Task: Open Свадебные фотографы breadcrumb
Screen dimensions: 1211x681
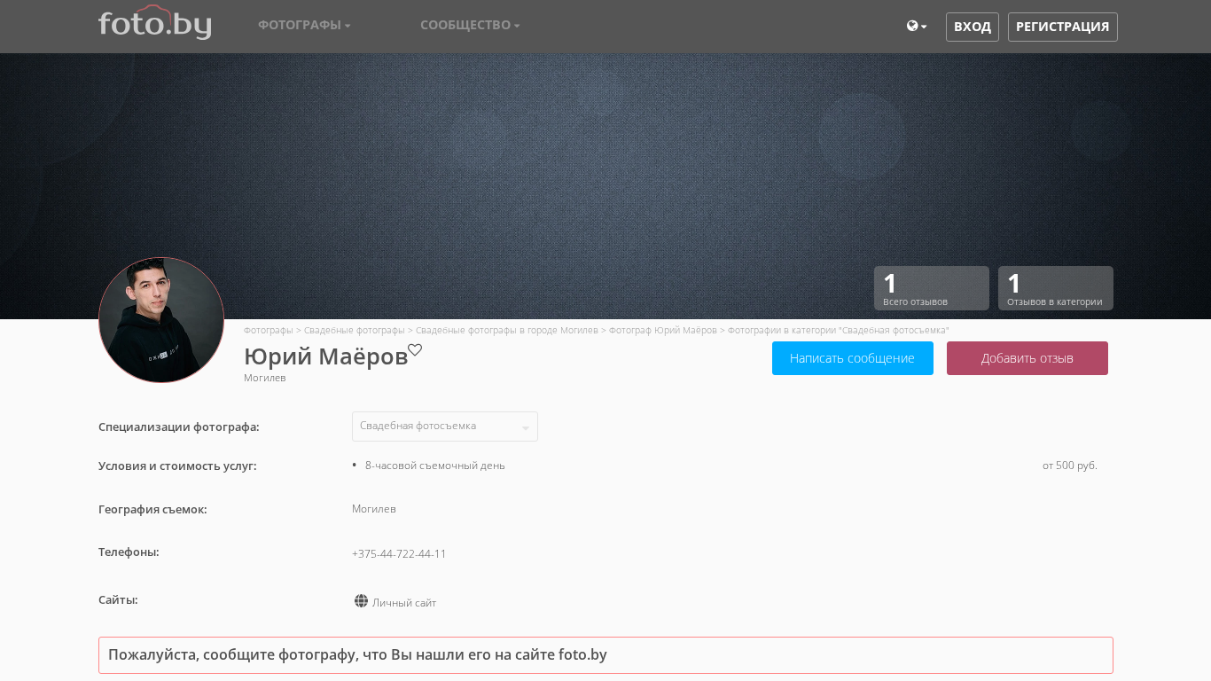Action: click(354, 330)
